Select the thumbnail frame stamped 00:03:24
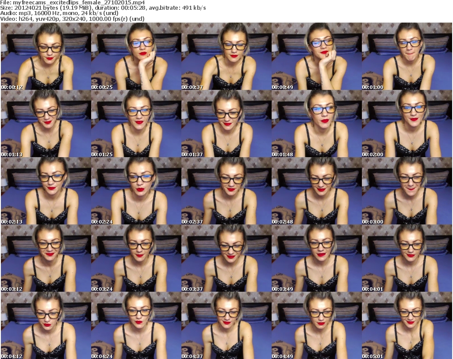The width and height of the screenshot is (453, 359). tap(136, 259)
